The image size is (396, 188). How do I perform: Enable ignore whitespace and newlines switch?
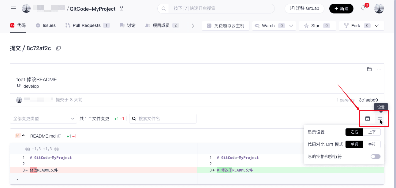[375, 157]
